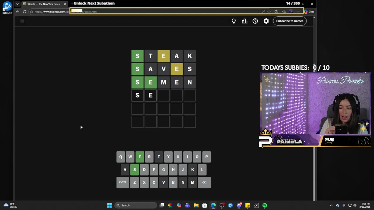374x210 pixels.
Task: Click the Windows Start button
Action: pos(110,205)
